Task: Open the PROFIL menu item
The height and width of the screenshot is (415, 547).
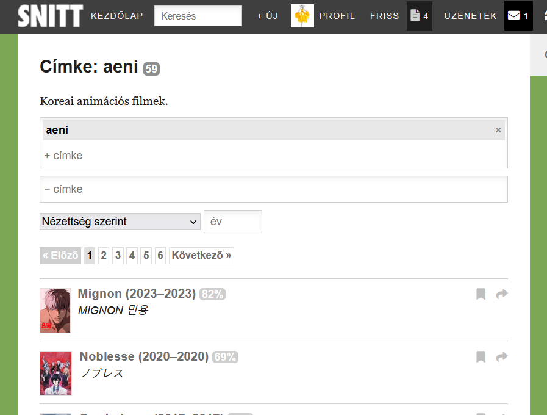Action: point(337,16)
